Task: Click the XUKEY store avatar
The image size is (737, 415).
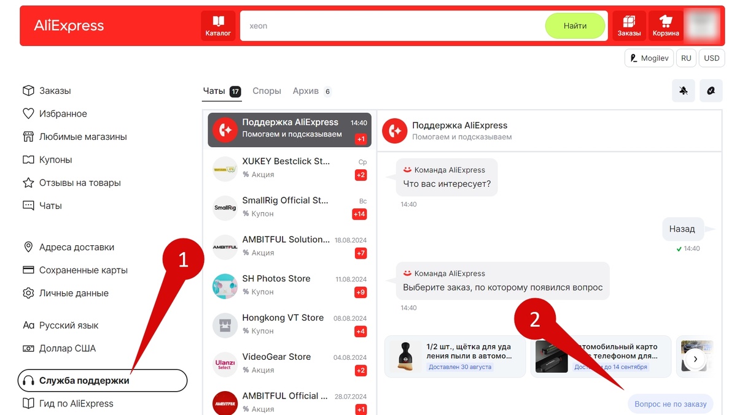Action: pyautogui.click(x=225, y=169)
